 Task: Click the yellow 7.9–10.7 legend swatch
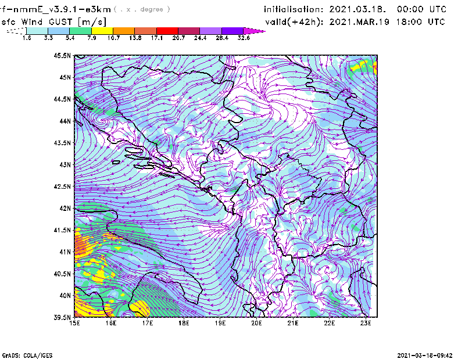[102, 31]
